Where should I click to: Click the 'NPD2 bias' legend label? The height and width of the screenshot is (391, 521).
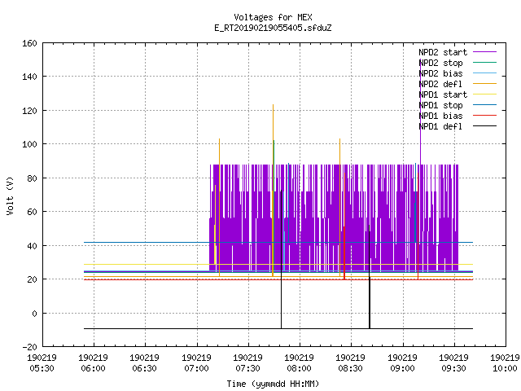pos(440,73)
